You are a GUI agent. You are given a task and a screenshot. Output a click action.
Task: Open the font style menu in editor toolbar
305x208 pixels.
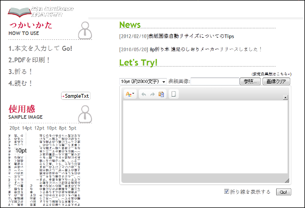tap(130, 94)
